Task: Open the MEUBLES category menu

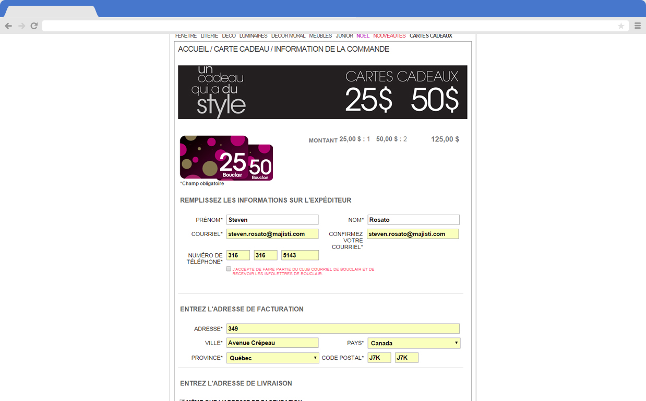Action: click(x=320, y=36)
